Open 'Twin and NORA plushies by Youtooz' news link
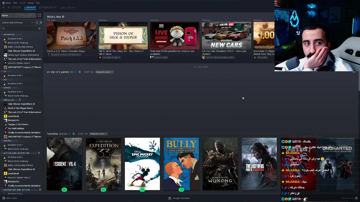Viewport: 360px width, 202px height. [x=172, y=52]
